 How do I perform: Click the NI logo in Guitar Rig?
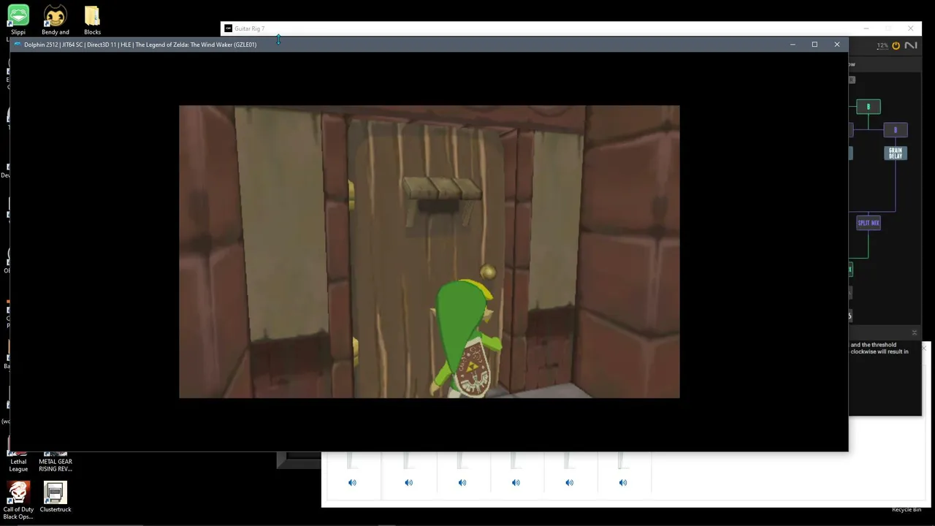[x=910, y=45]
